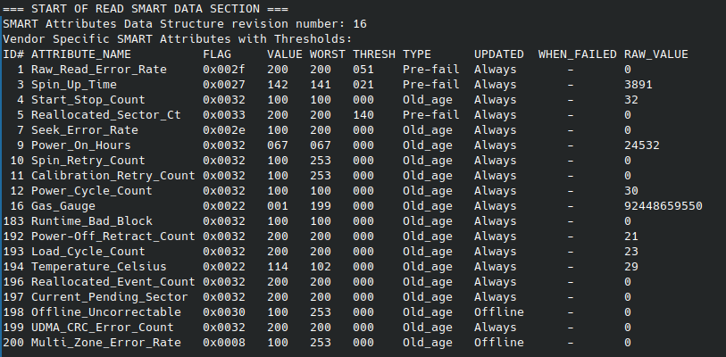Click the revision number 16
This screenshot has width=726, height=357.
tap(359, 23)
